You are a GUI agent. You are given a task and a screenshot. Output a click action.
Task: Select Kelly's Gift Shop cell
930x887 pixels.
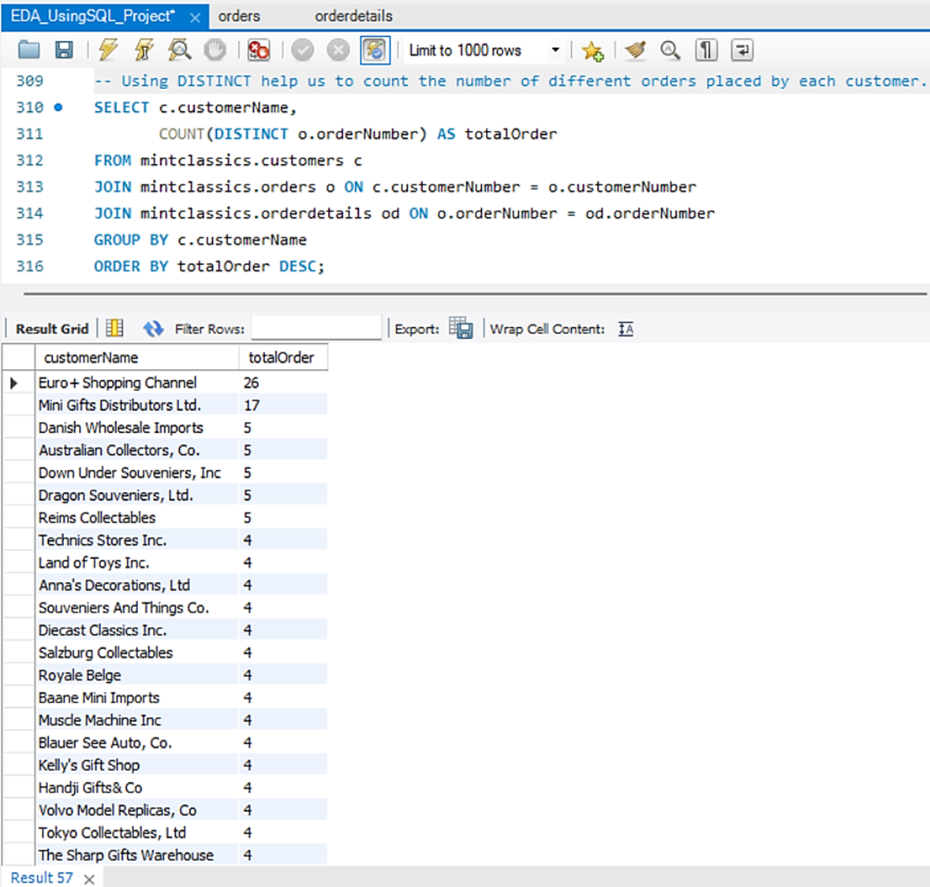(x=137, y=766)
